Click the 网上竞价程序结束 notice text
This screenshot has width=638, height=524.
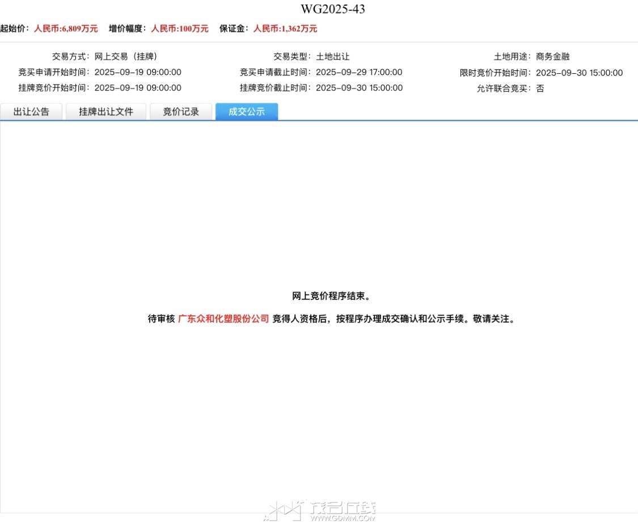coord(331,297)
